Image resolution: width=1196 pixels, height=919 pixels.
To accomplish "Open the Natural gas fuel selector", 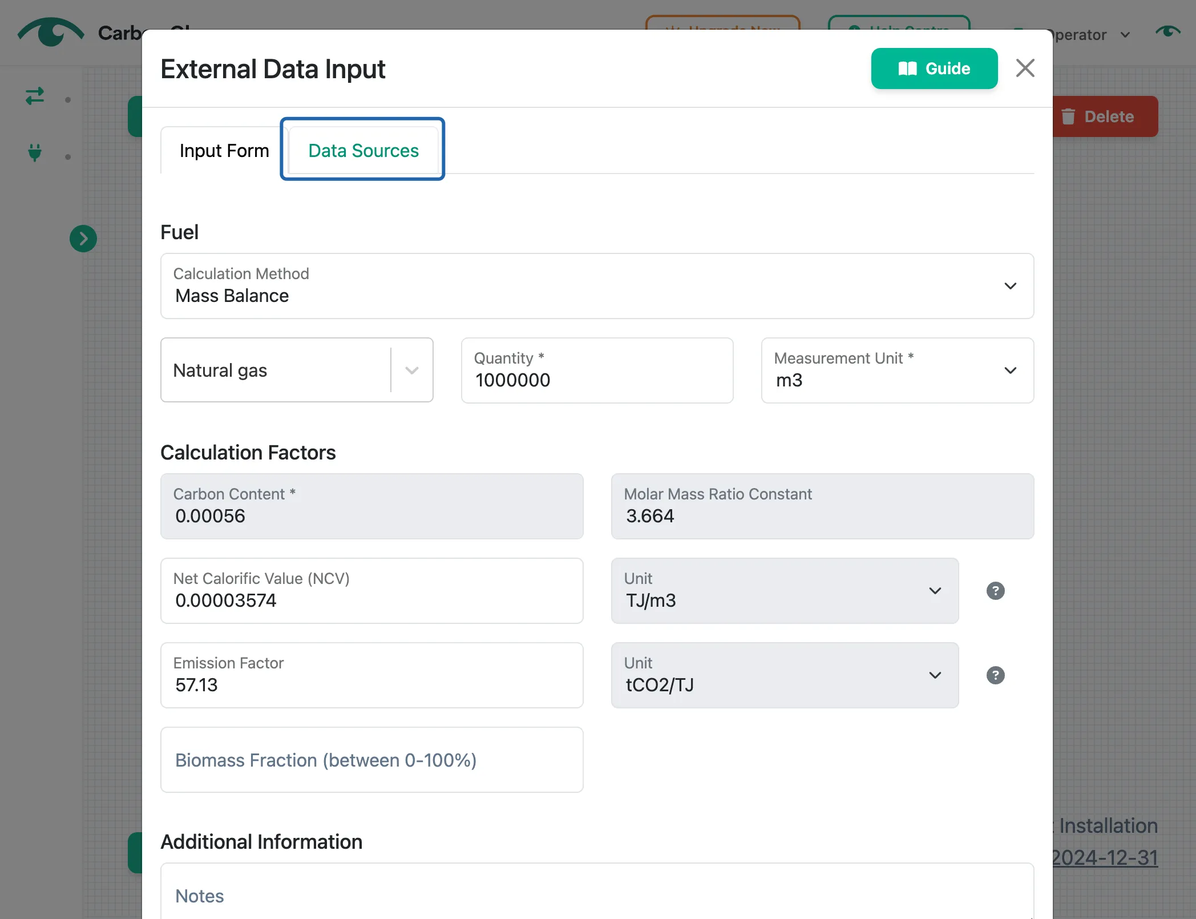I will tap(297, 370).
